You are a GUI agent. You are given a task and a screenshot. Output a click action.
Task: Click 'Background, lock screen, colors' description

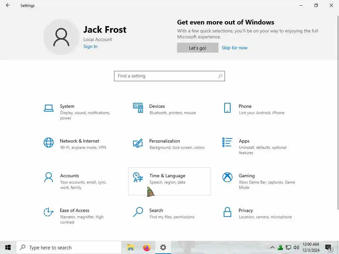pyautogui.click(x=177, y=148)
